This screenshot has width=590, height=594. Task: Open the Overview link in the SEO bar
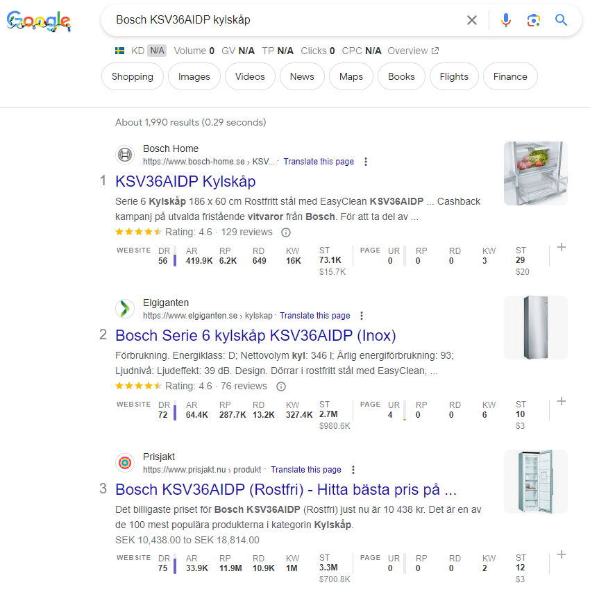(x=409, y=50)
